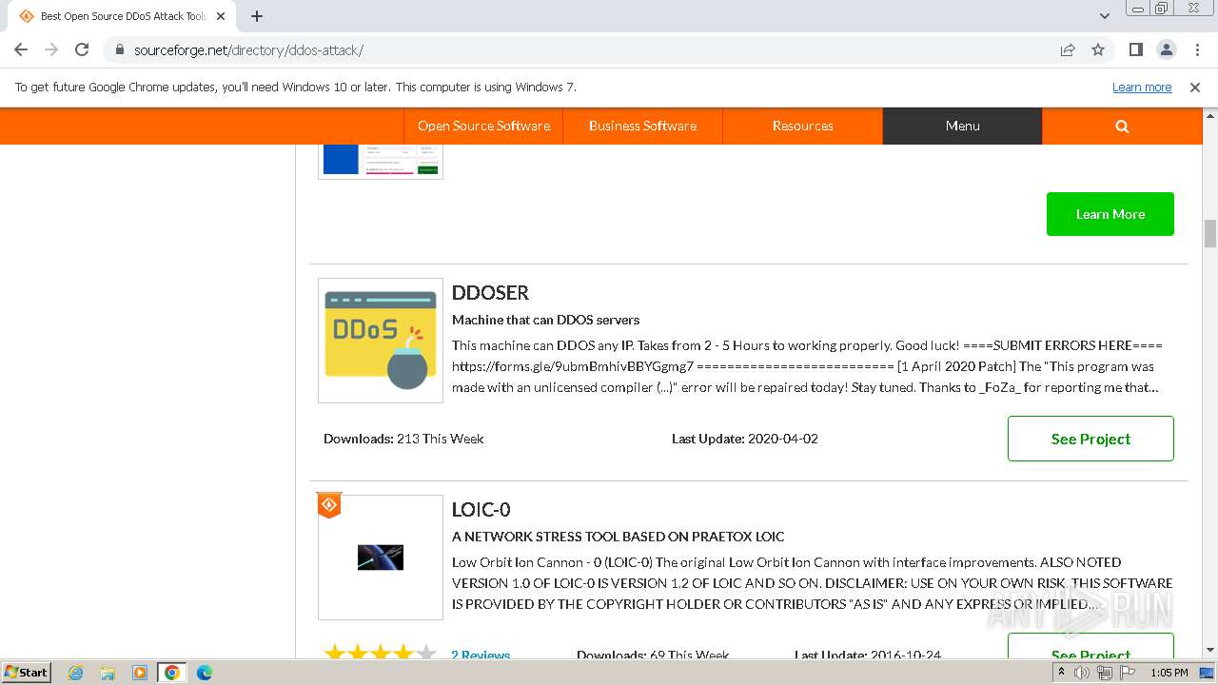Reload the SourceForge page
The height and width of the screenshot is (685, 1218).
coord(82,49)
